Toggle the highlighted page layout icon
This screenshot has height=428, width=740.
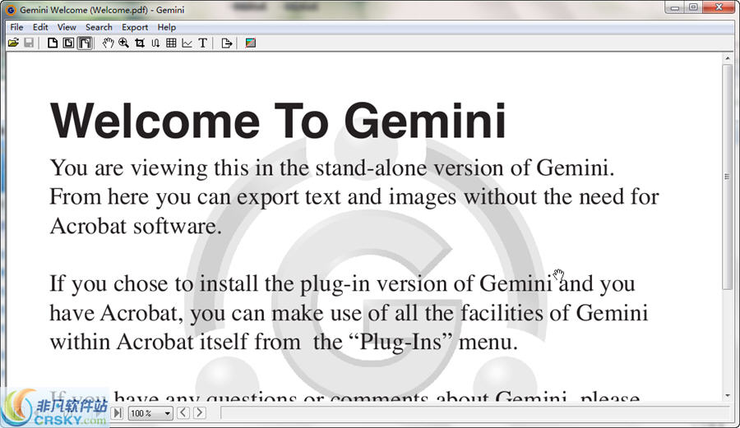pyautogui.click(x=85, y=43)
